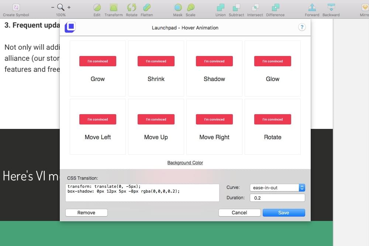Image resolution: width=369 pixels, height=246 pixels.
Task: Click the Remove button
Action: point(86,212)
